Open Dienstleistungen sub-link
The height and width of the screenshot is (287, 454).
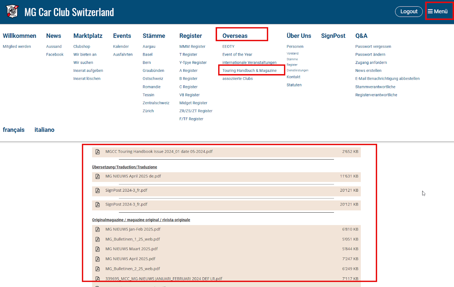click(297, 70)
